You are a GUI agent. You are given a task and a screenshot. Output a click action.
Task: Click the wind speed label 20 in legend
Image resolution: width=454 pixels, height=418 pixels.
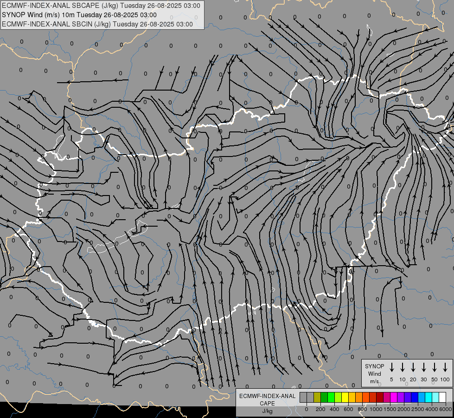413,379
